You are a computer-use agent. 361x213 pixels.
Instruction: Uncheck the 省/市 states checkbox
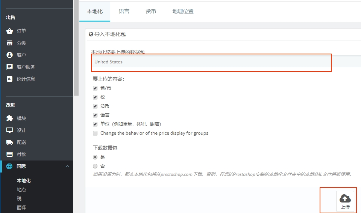(x=95, y=88)
